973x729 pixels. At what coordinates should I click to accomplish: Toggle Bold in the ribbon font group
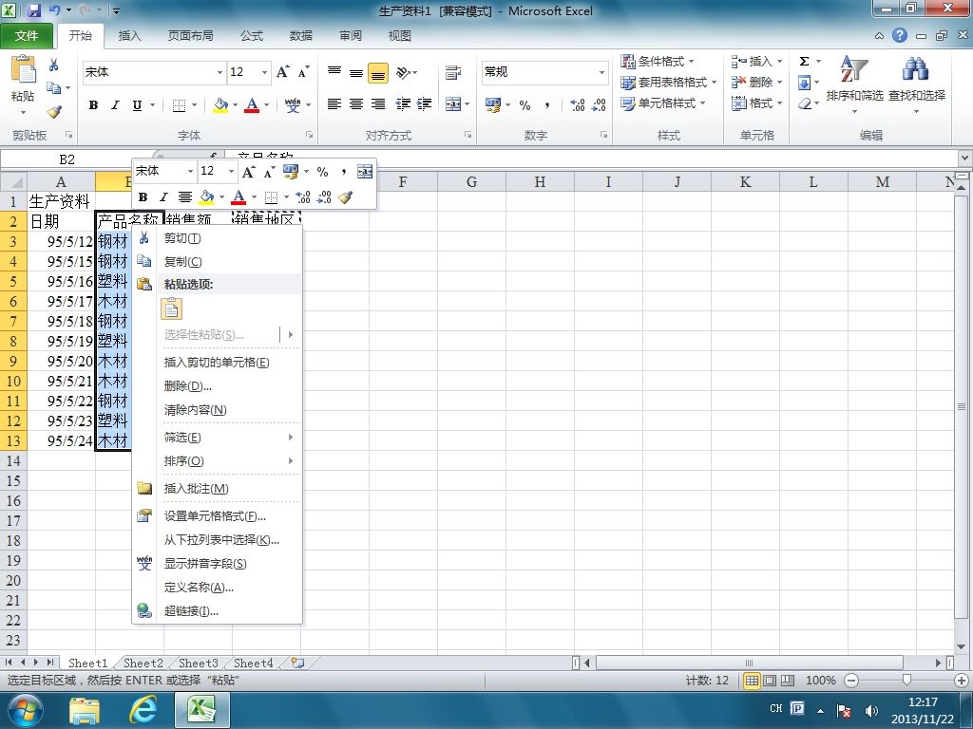tap(94, 104)
